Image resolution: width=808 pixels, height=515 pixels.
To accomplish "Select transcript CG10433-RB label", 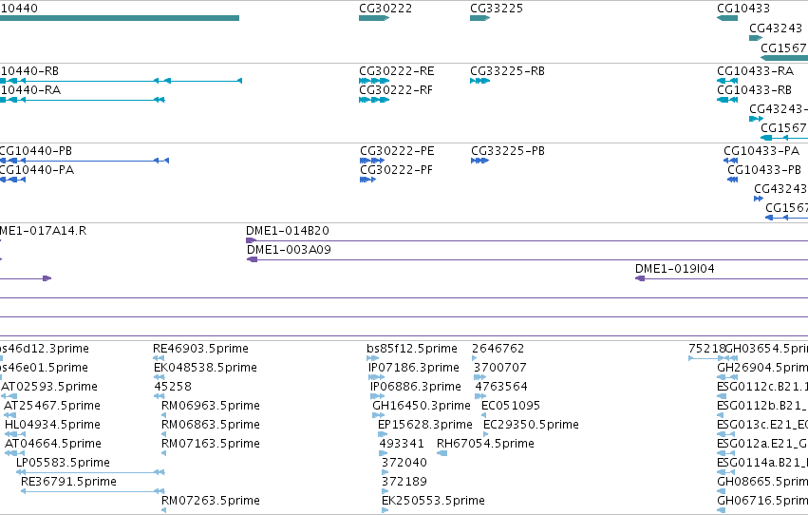I will click(755, 90).
